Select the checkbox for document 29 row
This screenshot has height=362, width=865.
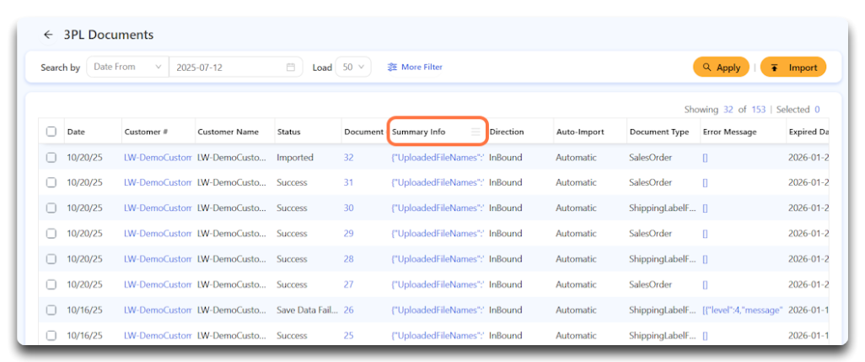(x=51, y=234)
